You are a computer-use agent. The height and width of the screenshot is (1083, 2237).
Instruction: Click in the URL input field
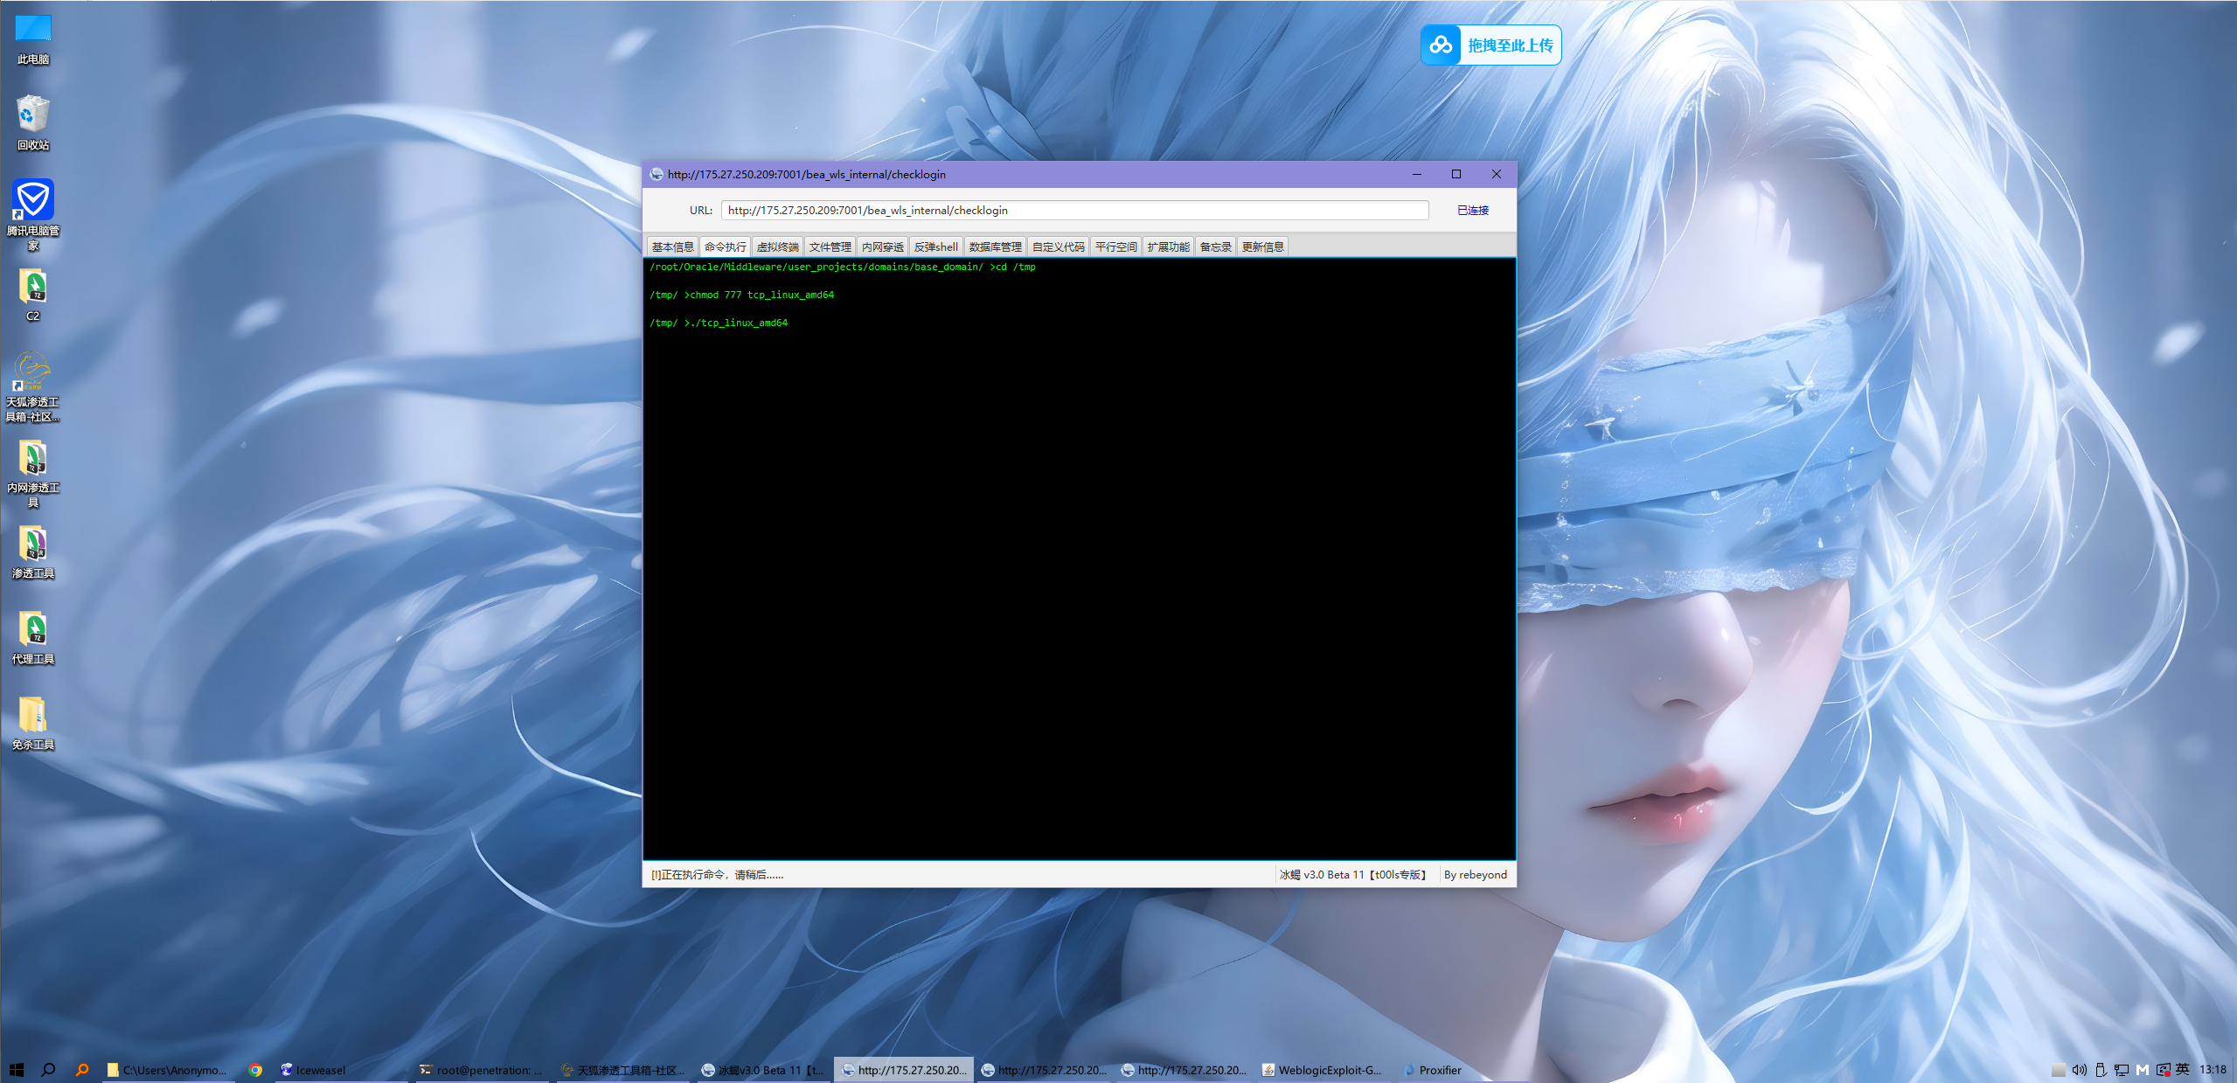(1073, 211)
